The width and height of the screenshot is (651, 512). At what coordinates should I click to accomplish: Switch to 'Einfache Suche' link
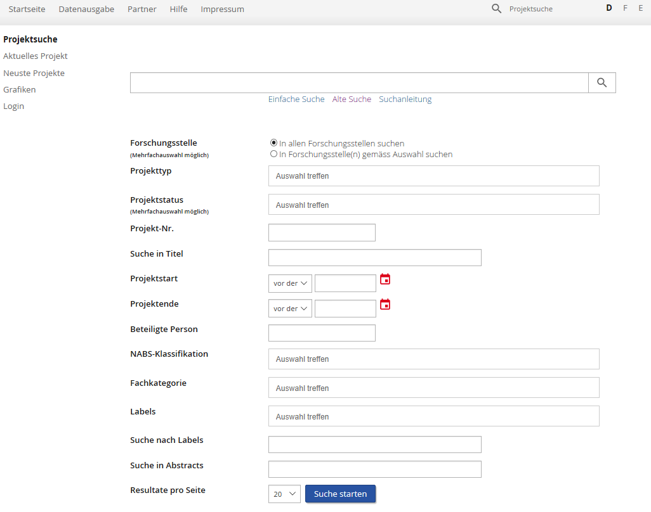point(296,99)
